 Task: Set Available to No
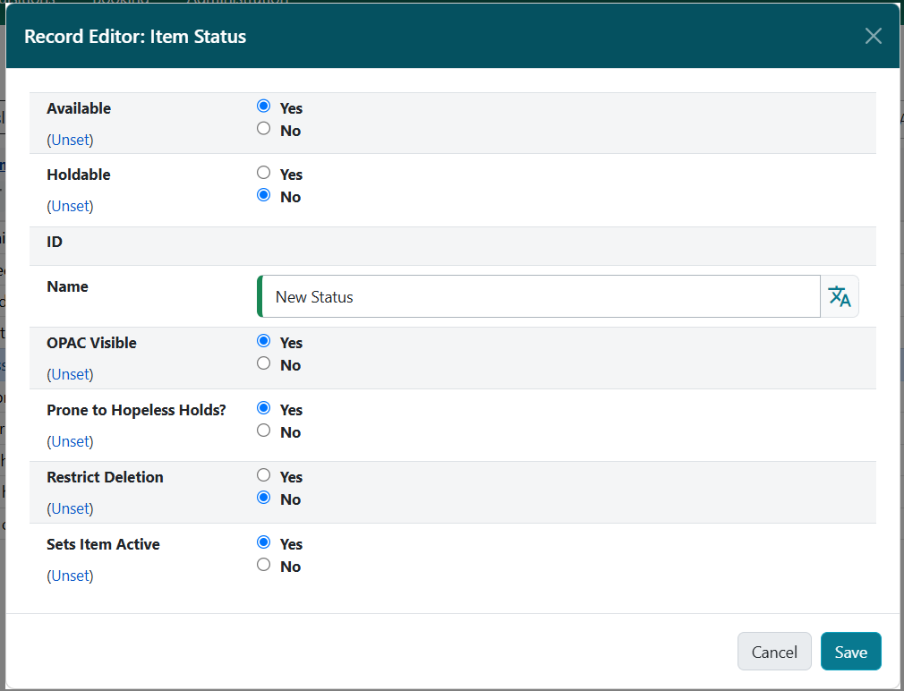point(263,127)
